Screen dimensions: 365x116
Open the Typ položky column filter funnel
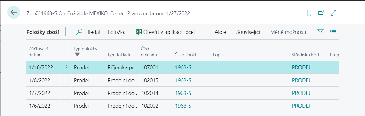[x=77, y=55]
